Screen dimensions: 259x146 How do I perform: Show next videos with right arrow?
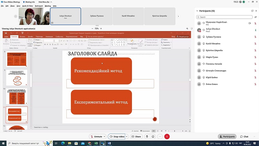(178, 16)
